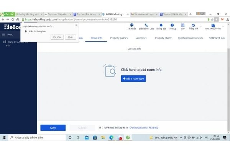Image resolution: width=230 pixels, height=153 pixels.
Task: Open the Thông báo bell notifications
Action: (x=161, y=25)
